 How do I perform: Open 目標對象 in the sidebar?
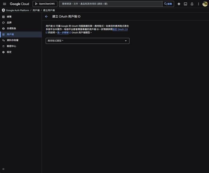(11, 28)
